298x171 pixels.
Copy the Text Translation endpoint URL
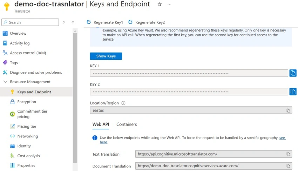(x=288, y=154)
